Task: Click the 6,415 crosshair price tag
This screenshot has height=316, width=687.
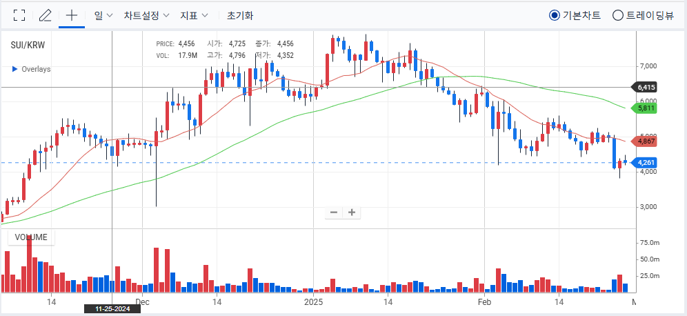Action: click(644, 87)
